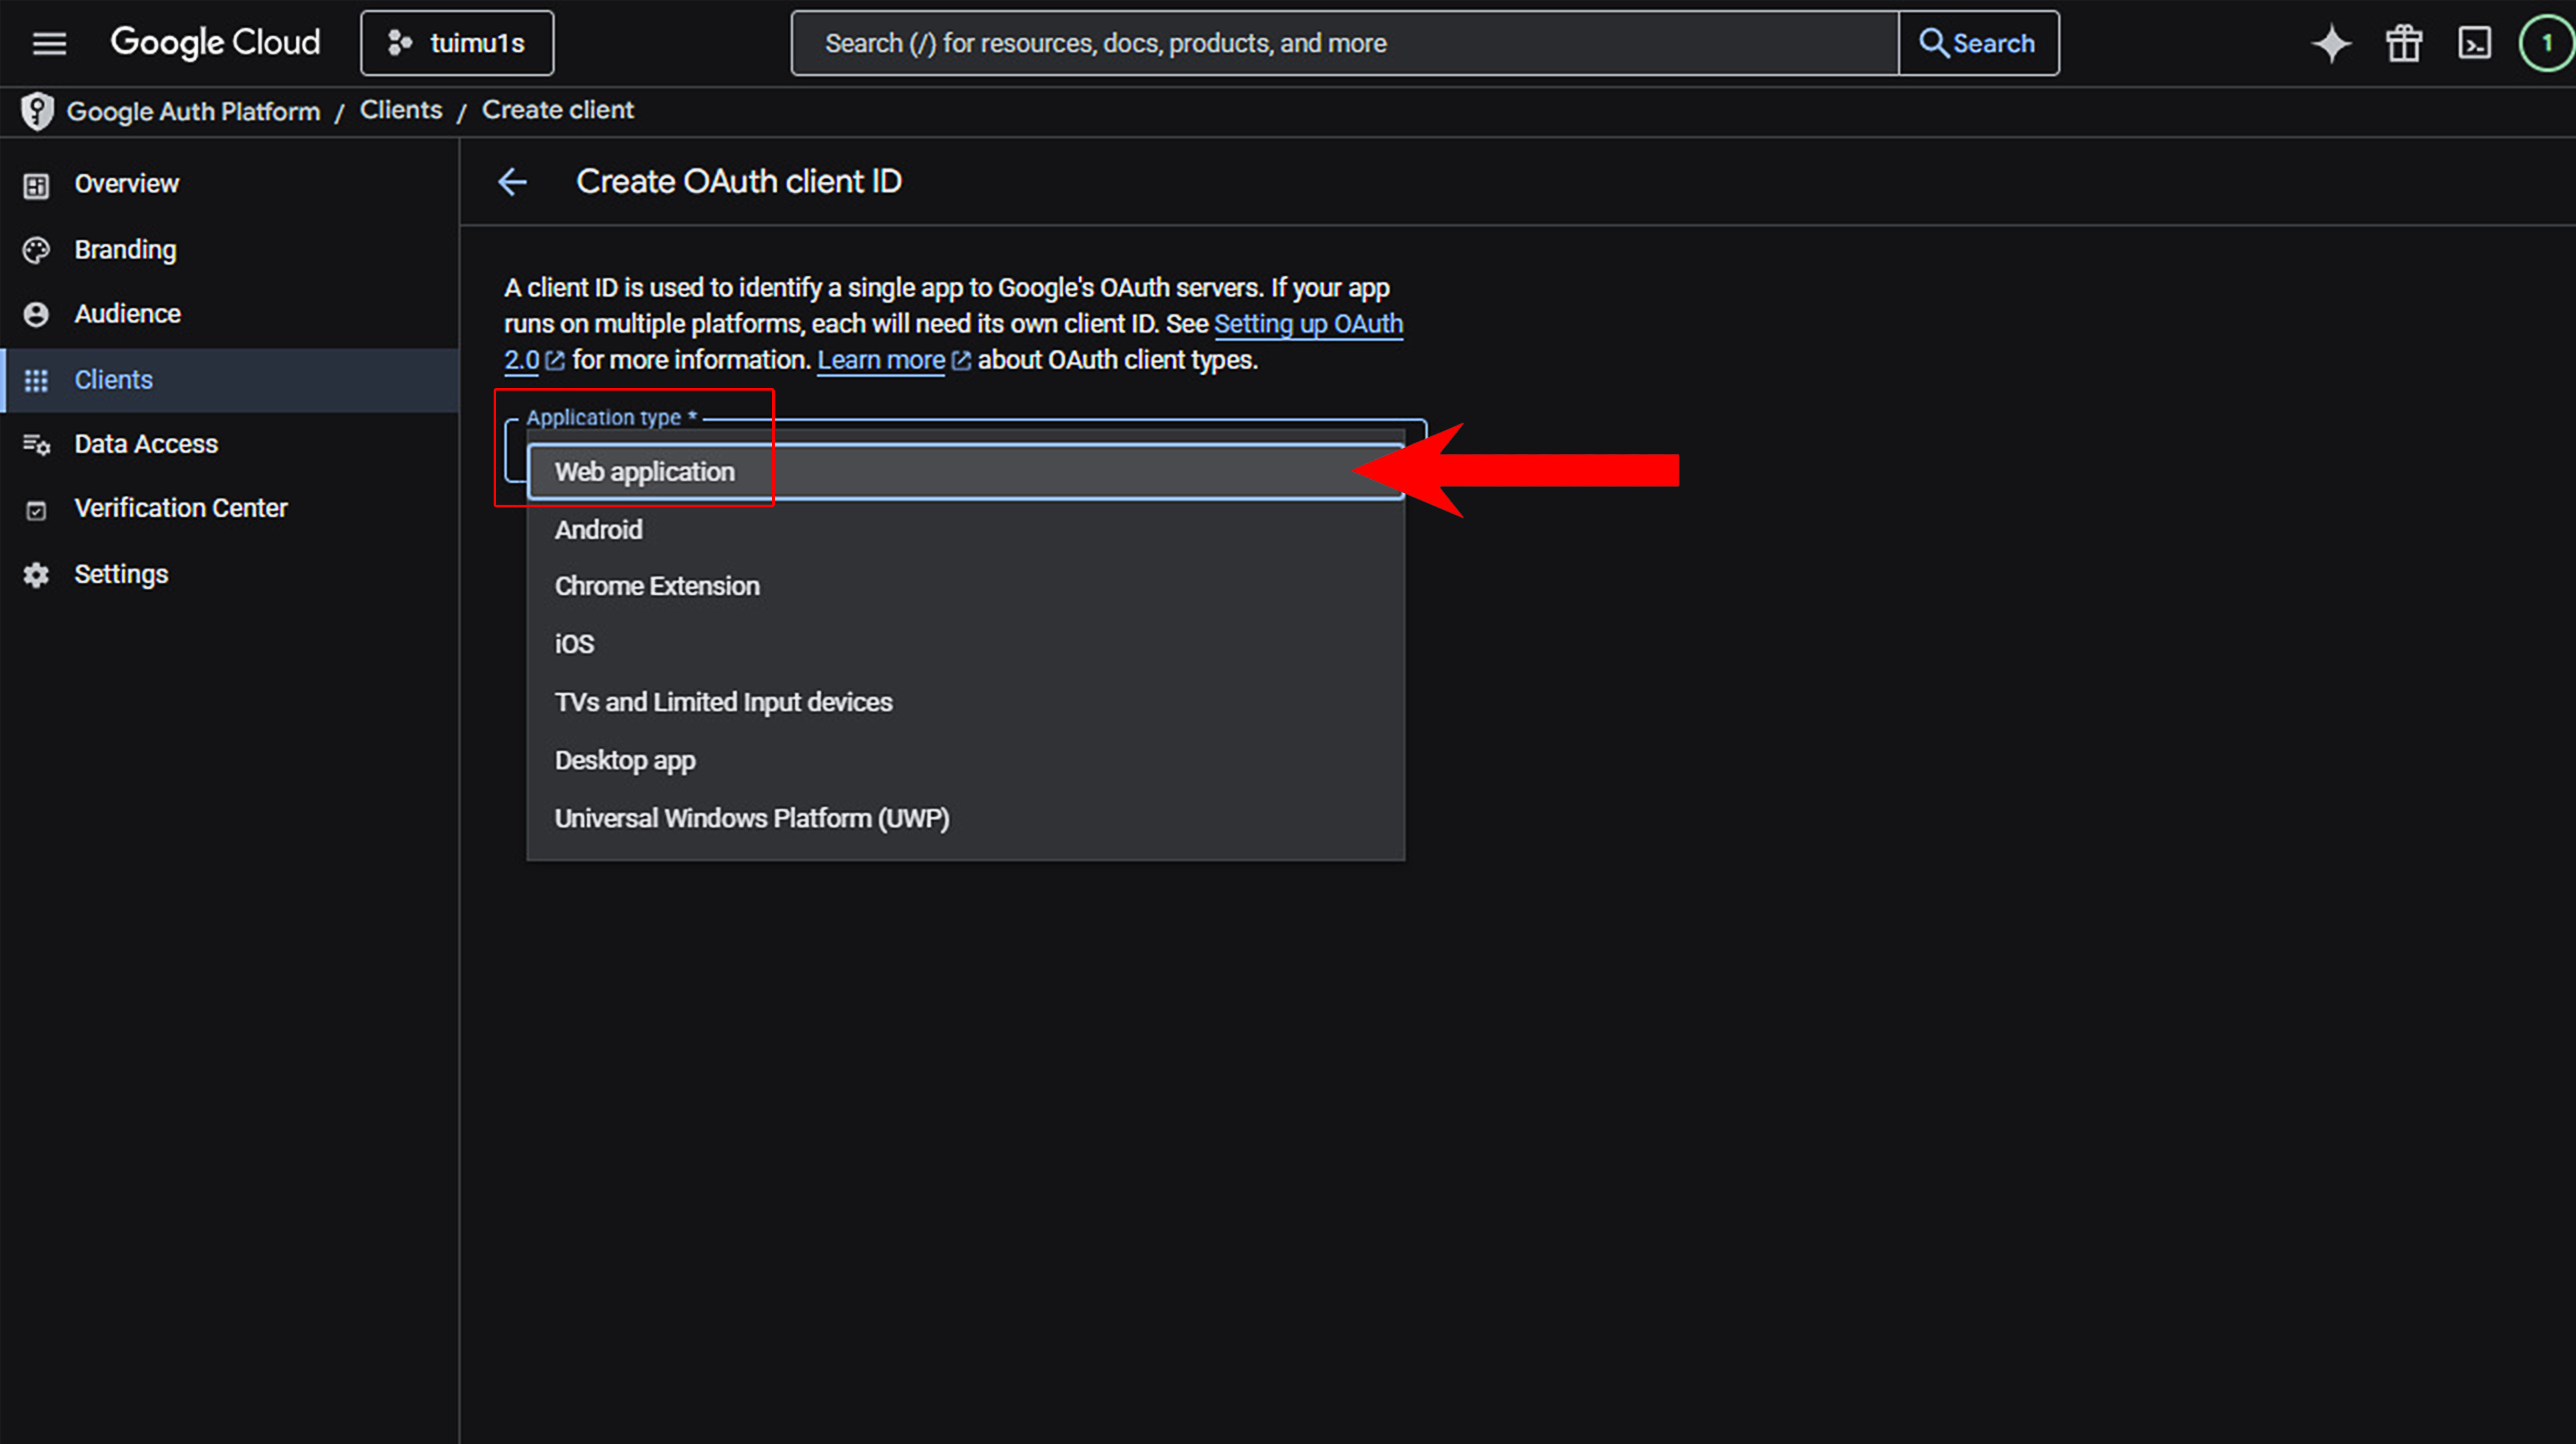Choose Universal Windows Platform (UWP)
2576x1444 pixels.
pyautogui.click(x=751, y=818)
